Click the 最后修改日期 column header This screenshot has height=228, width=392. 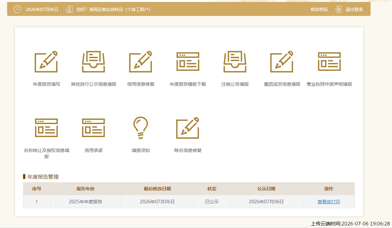click(157, 189)
